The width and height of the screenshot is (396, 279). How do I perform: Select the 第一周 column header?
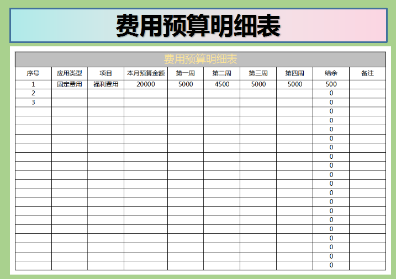(186, 73)
